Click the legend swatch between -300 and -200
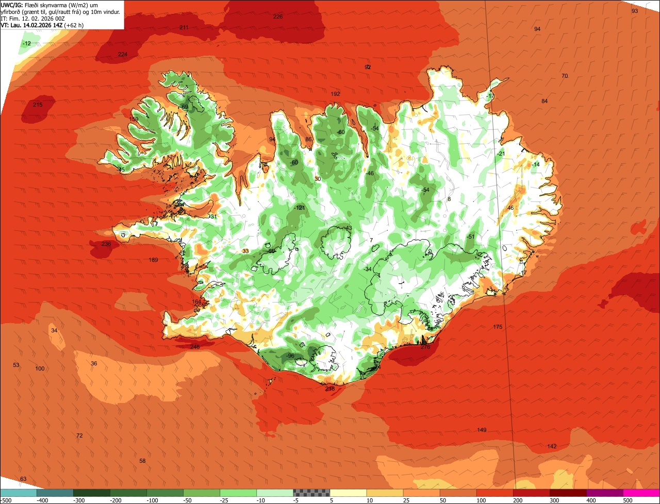 click(92, 493)
